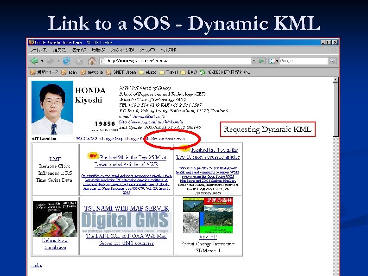The height and width of the screenshot is (276, 368).
Task: Open the ツール(T) menu
Action: click(147, 50)
